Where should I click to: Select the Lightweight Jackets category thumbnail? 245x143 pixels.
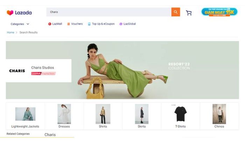(25, 114)
